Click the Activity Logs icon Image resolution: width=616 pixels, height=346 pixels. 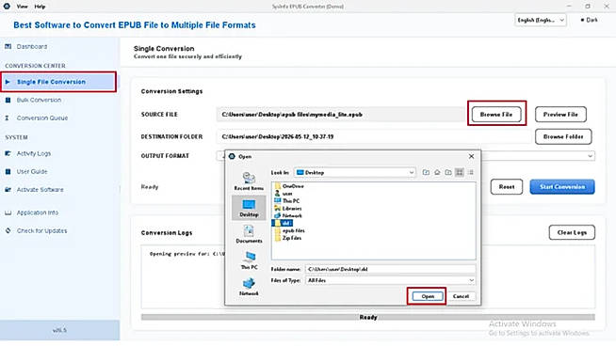[8, 153]
